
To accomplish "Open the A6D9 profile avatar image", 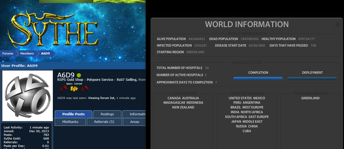I will point(28,96).
